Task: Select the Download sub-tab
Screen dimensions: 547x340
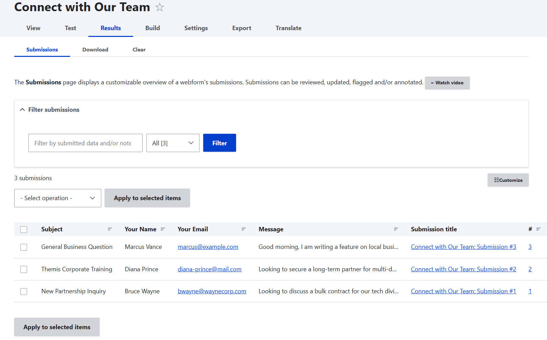Action: 95,49
